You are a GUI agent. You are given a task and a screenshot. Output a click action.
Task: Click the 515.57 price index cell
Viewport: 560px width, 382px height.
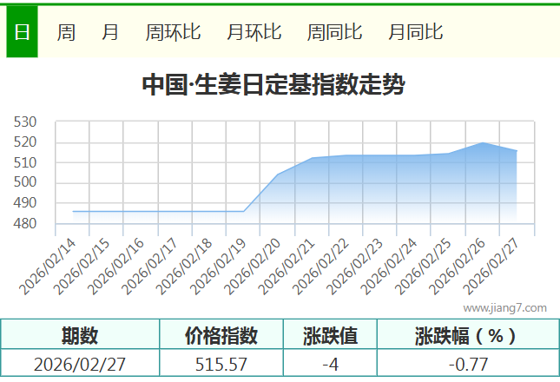[221, 365]
